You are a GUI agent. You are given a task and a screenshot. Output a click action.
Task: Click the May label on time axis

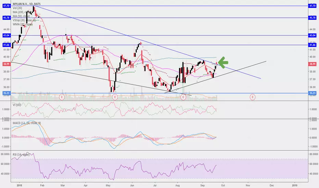coord(108,185)
